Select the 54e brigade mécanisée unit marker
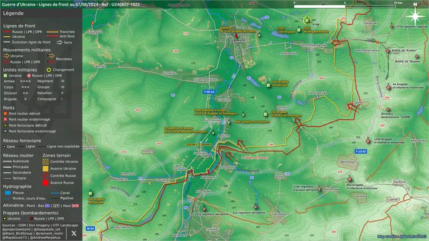The image size is (429, 241). pyautogui.click(x=268, y=85)
